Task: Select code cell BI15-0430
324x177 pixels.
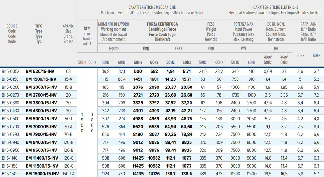Action: pyautogui.click(x=11, y=111)
